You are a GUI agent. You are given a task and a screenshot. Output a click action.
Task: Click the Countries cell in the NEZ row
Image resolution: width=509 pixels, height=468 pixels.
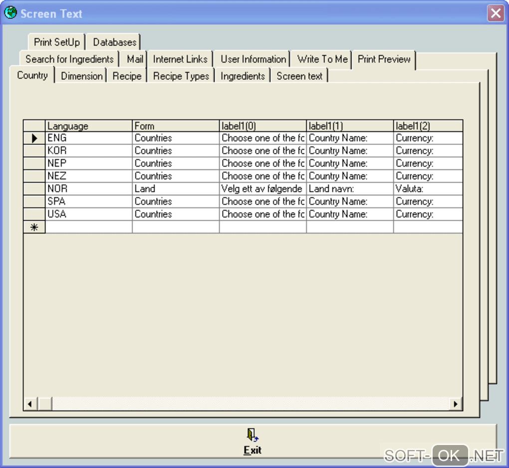(176, 176)
